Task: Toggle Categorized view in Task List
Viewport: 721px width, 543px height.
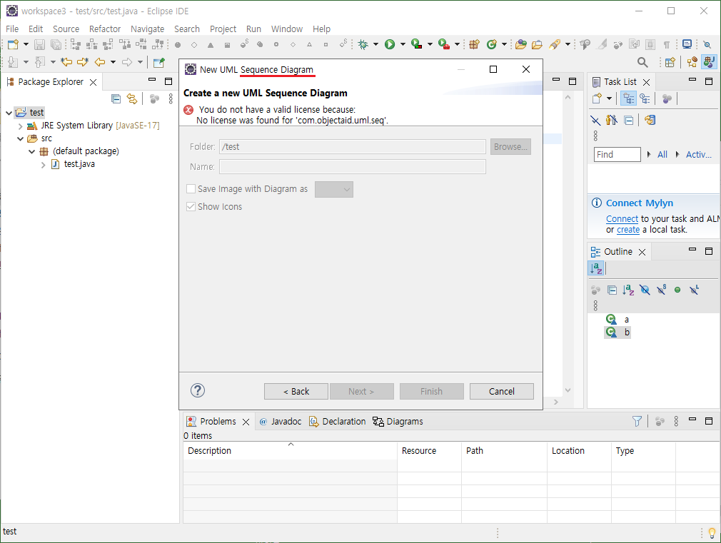Action: [629, 98]
